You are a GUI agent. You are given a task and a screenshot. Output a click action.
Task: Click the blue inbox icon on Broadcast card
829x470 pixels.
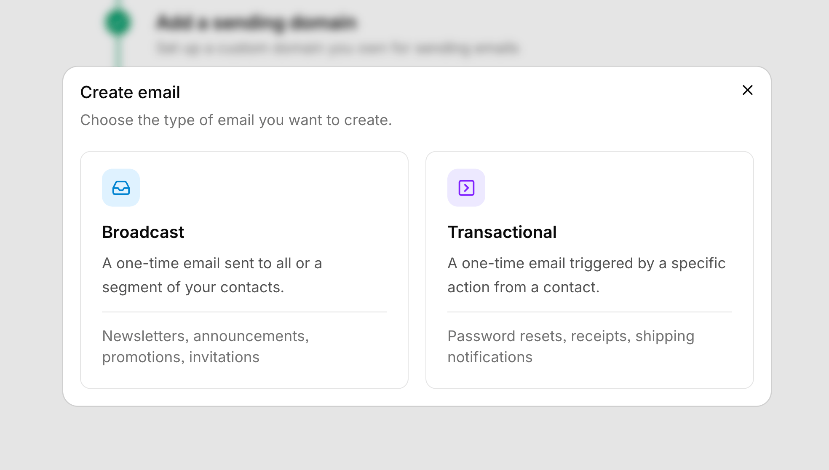tap(120, 188)
